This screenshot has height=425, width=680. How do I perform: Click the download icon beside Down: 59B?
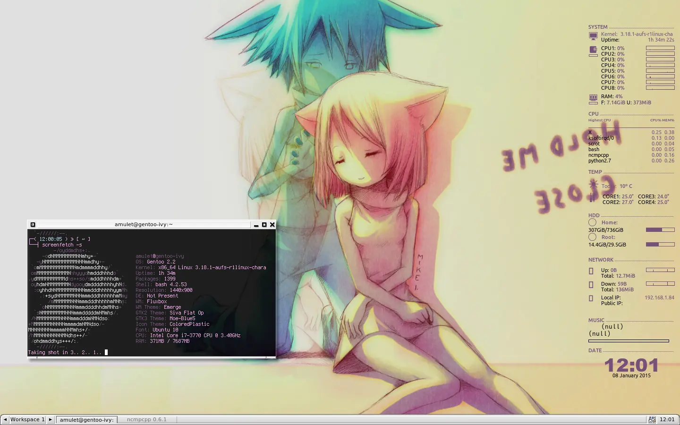[591, 285]
